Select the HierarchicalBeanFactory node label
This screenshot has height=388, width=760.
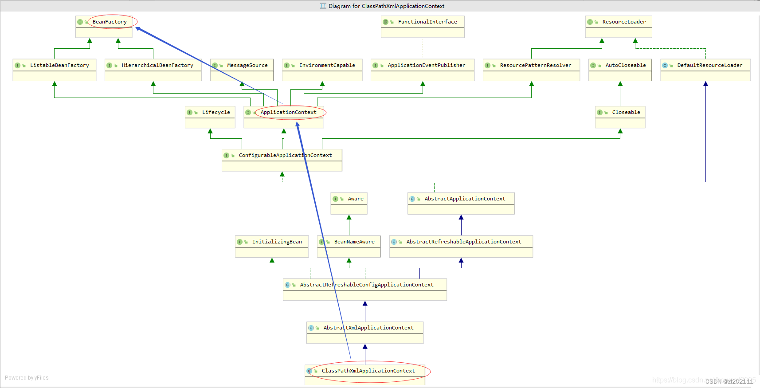point(157,65)
